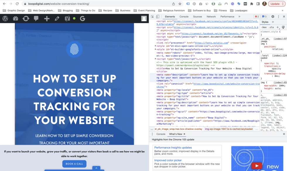
Task: Open the Improved color picker link
Action: (x=168, y=160)
